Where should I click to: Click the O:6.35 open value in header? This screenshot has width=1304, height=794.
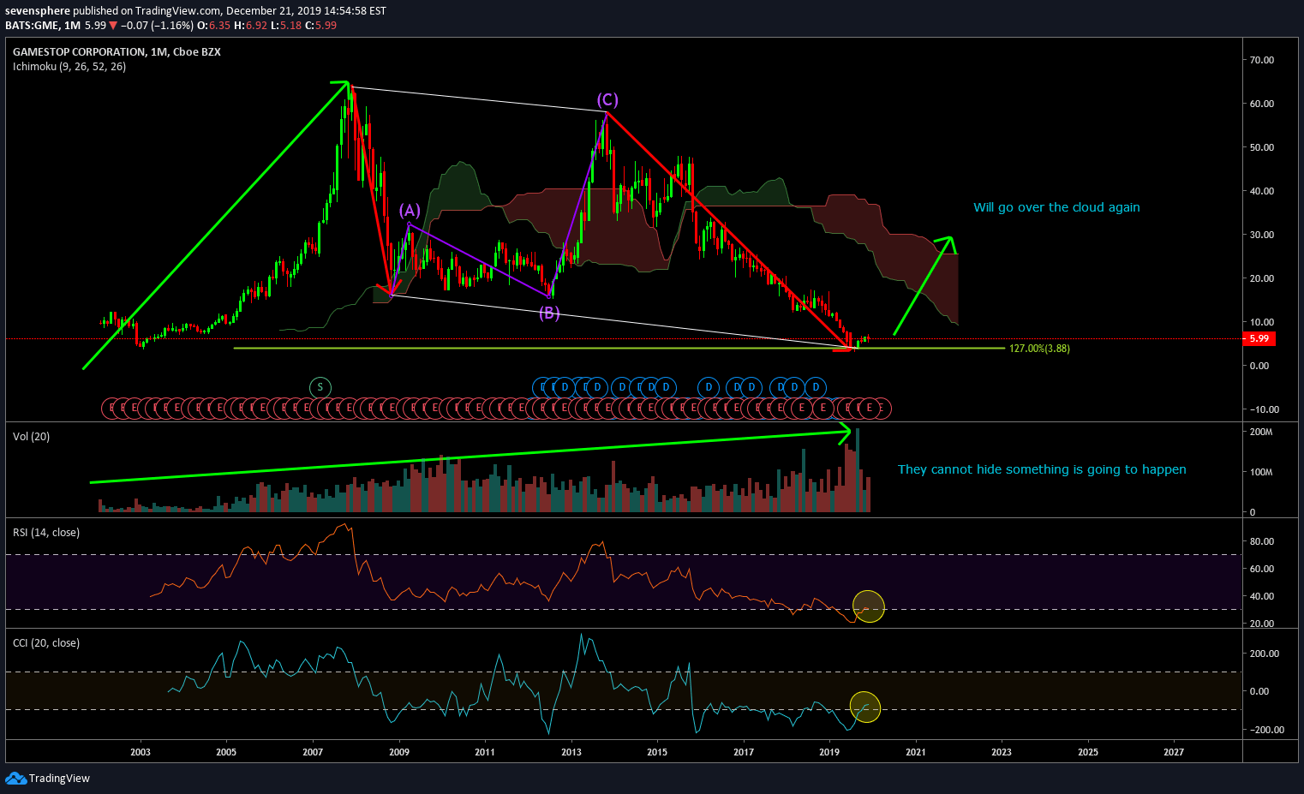[x=215, y=26]
